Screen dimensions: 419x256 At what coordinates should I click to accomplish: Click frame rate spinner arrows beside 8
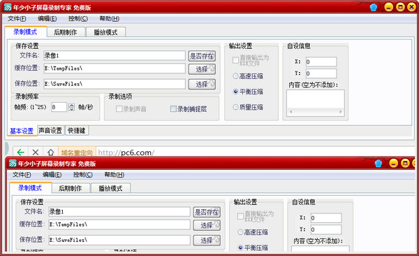[x=71, y=107]
